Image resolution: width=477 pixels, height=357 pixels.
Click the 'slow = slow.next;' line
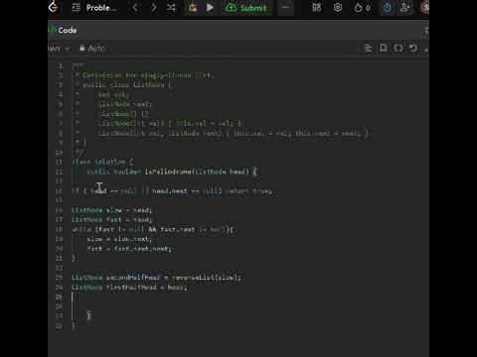tap(119, 239)
